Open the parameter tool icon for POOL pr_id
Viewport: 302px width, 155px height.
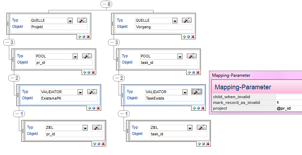[x=87, y=56]
